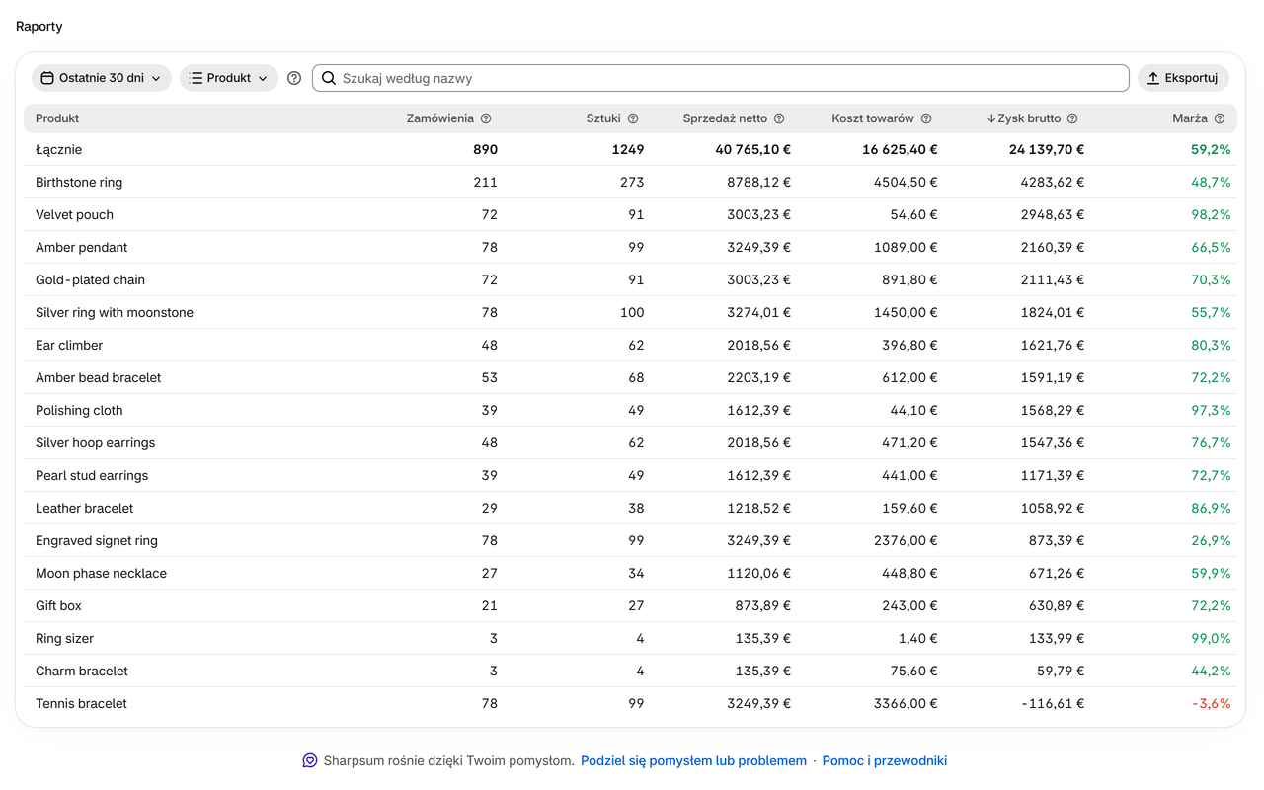Click help icon next to Produkt dropdown
The height and width of the screenshot is (790, 1264).
pyautogui.click(x=294, y=78)
